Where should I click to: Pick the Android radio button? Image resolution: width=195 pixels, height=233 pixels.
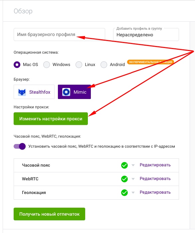pos(103,65)
